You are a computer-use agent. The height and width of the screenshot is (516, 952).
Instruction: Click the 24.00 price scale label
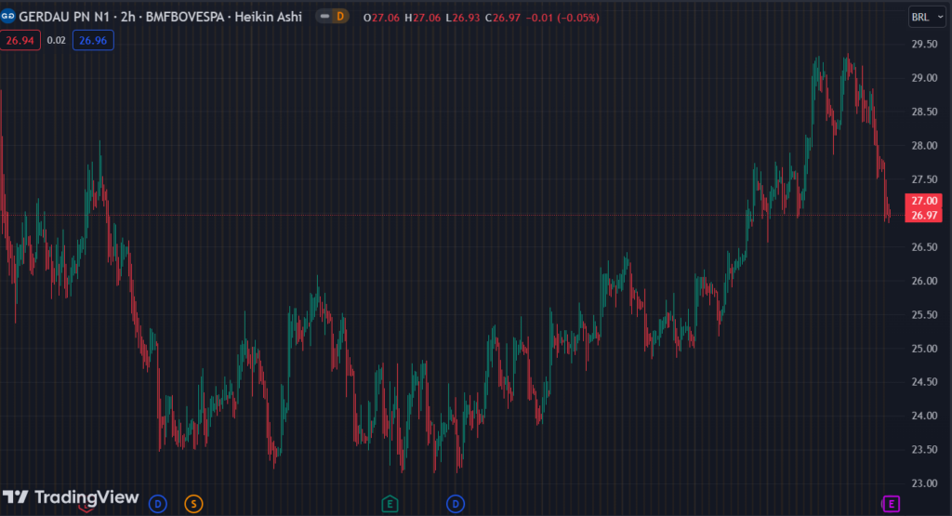pos(924,416)
